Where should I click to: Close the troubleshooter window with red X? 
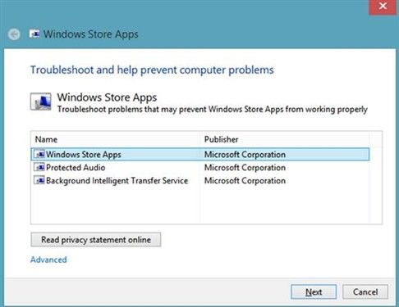(x=383, y=7)
